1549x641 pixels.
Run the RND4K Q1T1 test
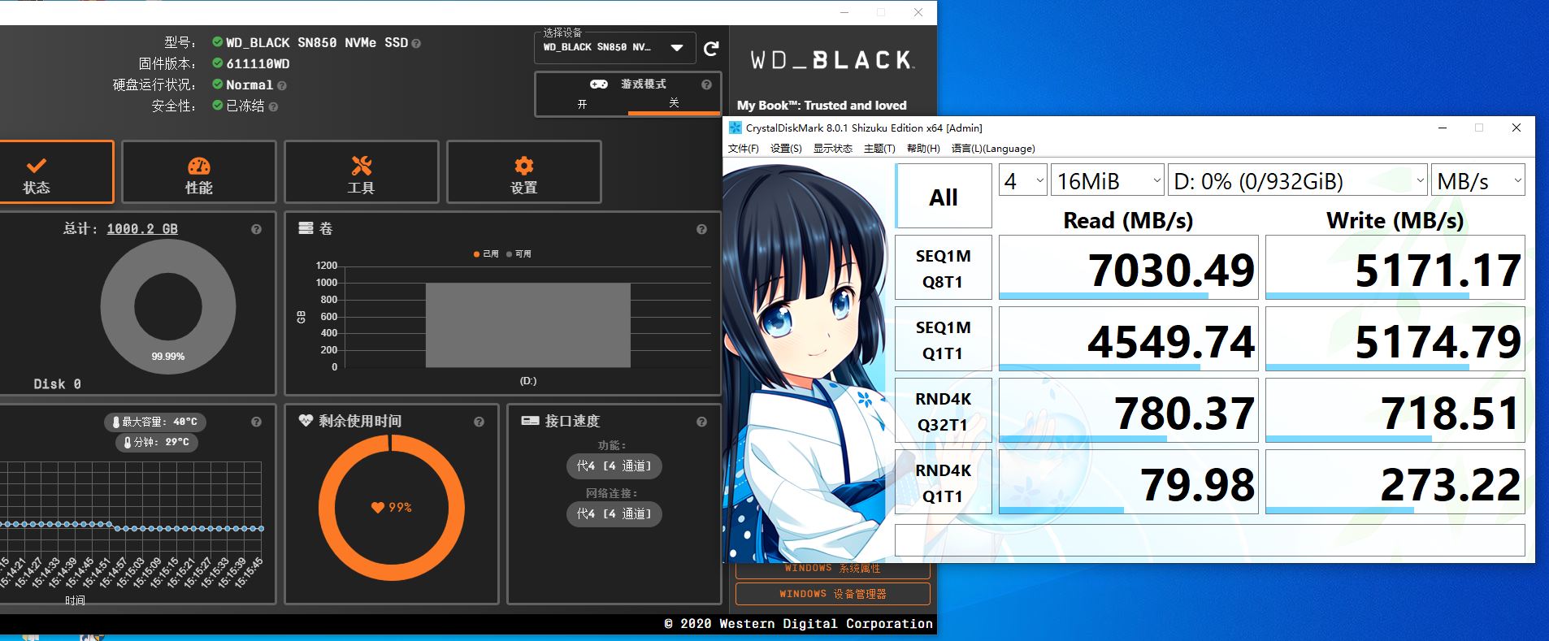click(x=943, y=483)
